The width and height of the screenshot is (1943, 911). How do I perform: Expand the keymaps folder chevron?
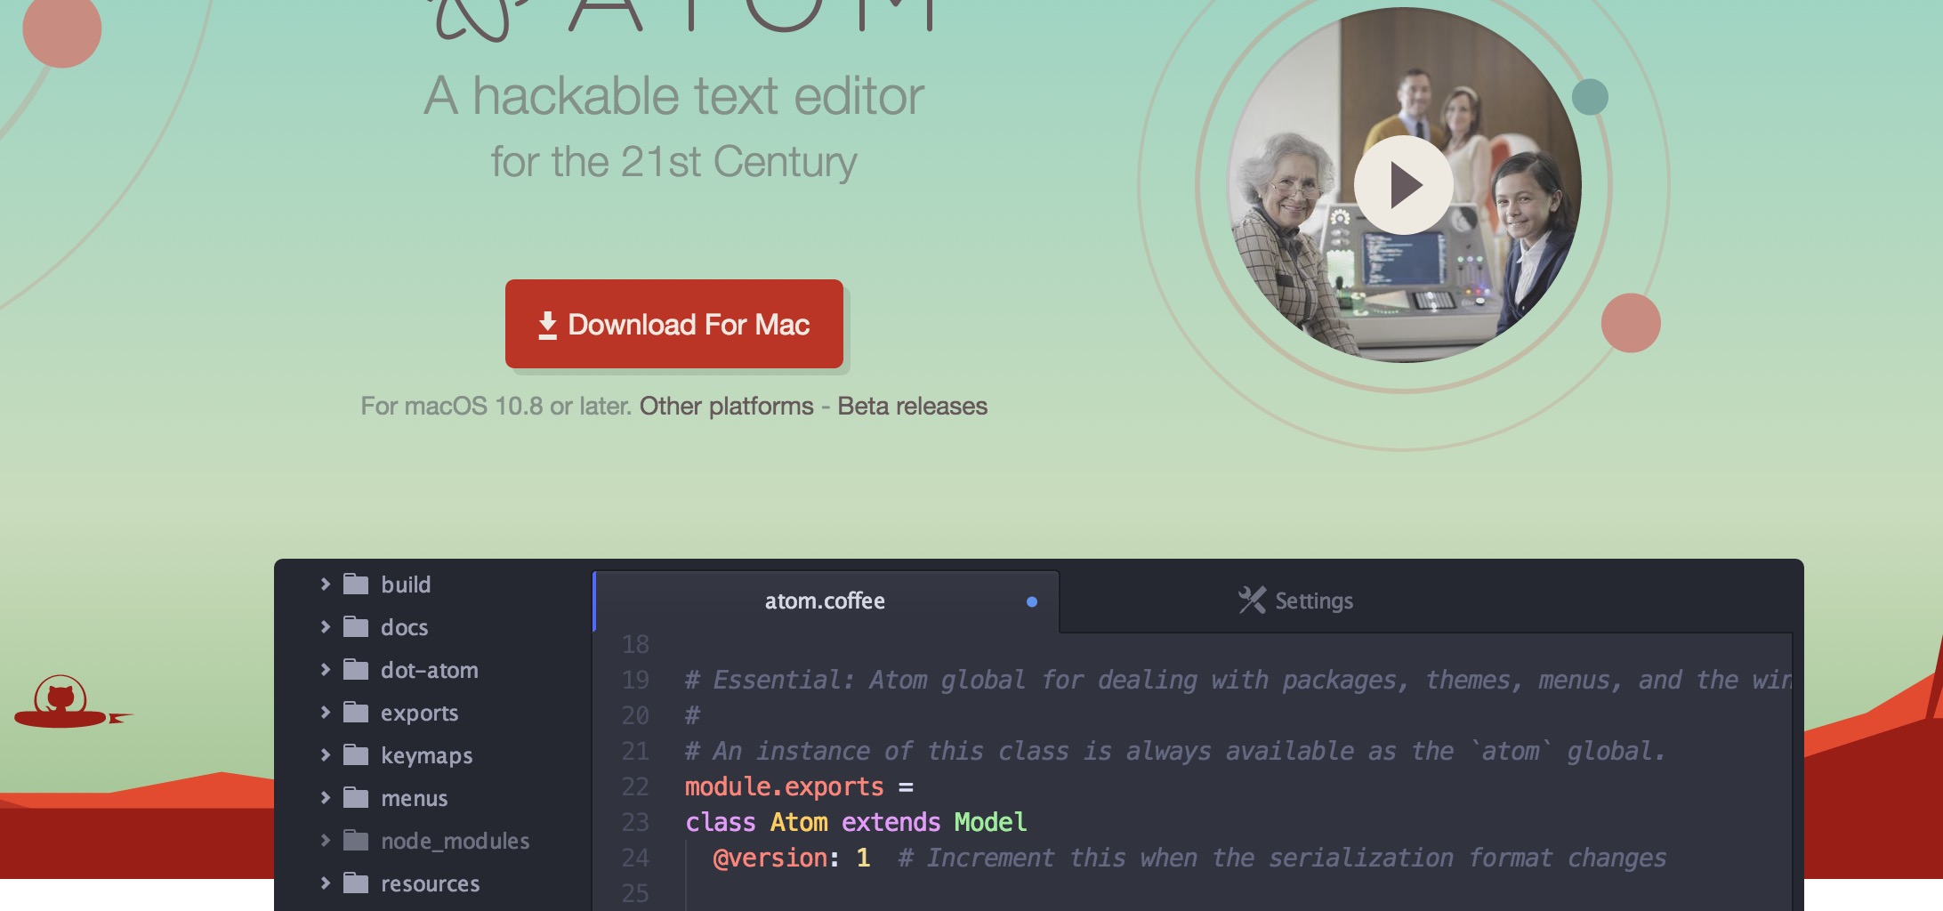pyautogui.click(x=325, y=754)
